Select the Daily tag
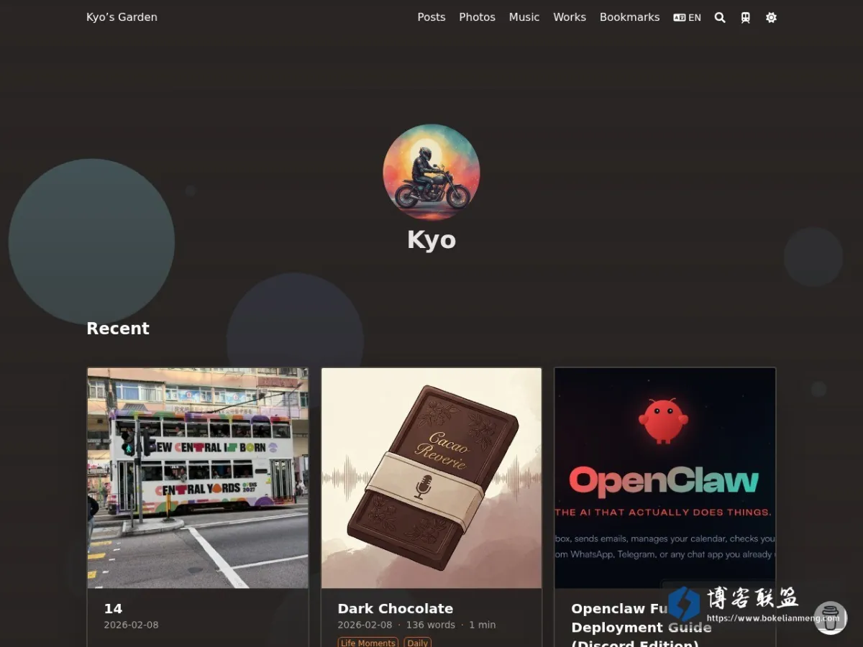This screenshot has width=863, height=647. tap(418, 643)
